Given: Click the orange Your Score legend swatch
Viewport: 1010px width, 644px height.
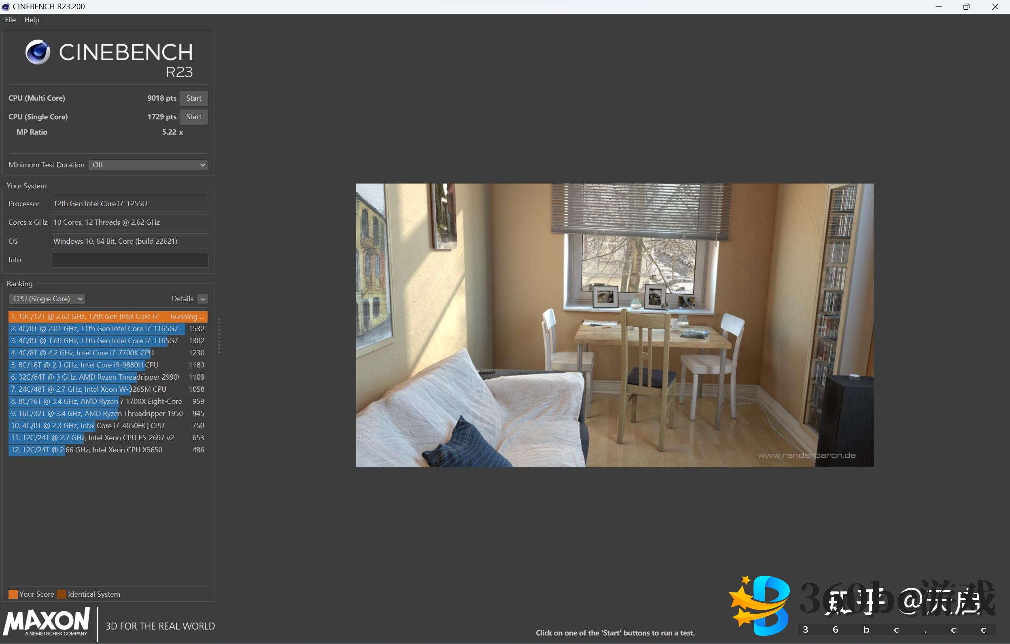Looking at the screenshot, I should point(13,594).
